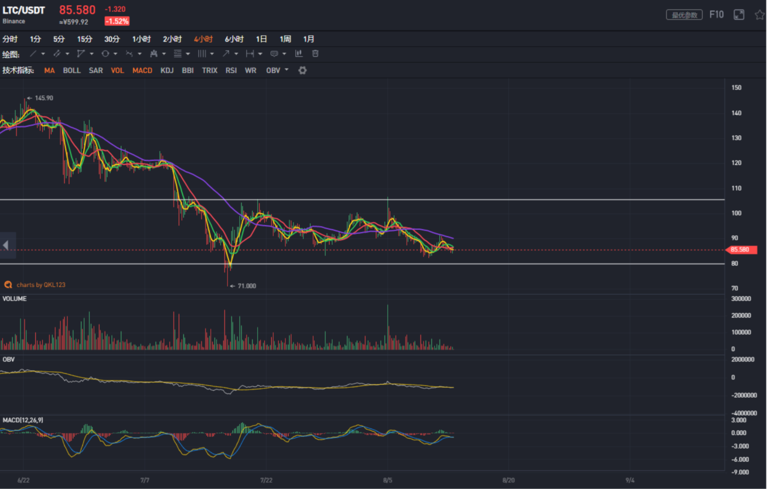The height and width of the screenshot is (489, 767).
Task: Switch to the 15分 timeframe
Action: pyautogui.click(x=84, y=39)
